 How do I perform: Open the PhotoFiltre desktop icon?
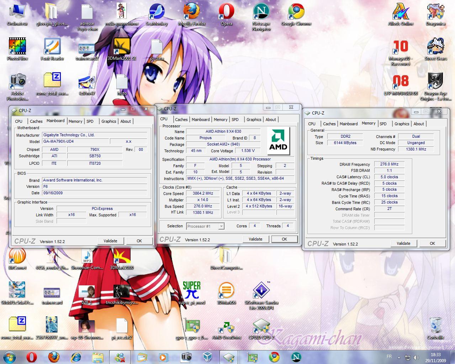click(17, 49)
